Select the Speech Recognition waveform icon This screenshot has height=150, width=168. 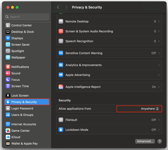[x=61, y=41]
